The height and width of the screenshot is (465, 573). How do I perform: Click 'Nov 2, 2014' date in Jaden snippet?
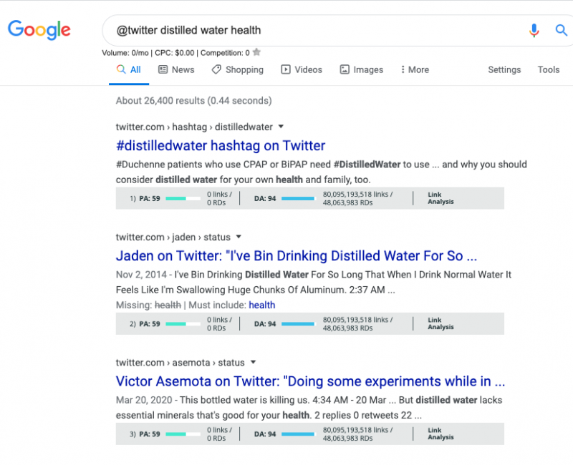141,275
